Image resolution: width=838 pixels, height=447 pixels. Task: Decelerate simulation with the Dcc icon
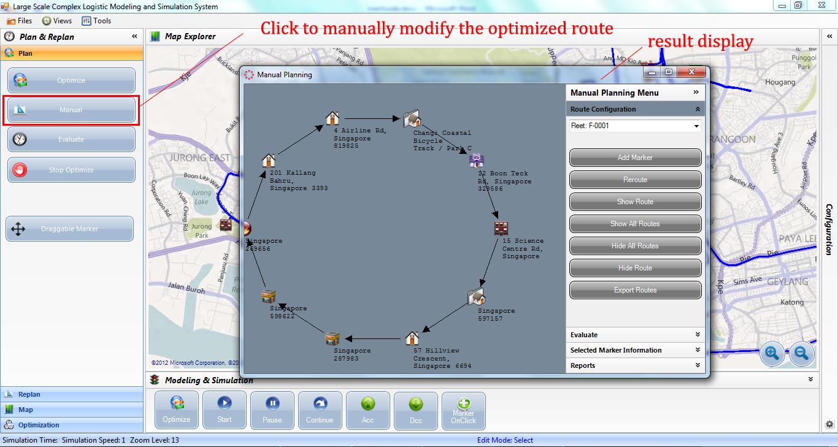(415, 410)
